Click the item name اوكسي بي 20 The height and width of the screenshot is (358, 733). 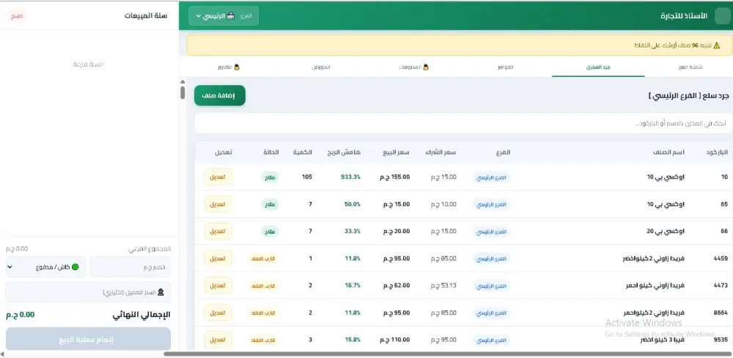(x=666, y=231)
